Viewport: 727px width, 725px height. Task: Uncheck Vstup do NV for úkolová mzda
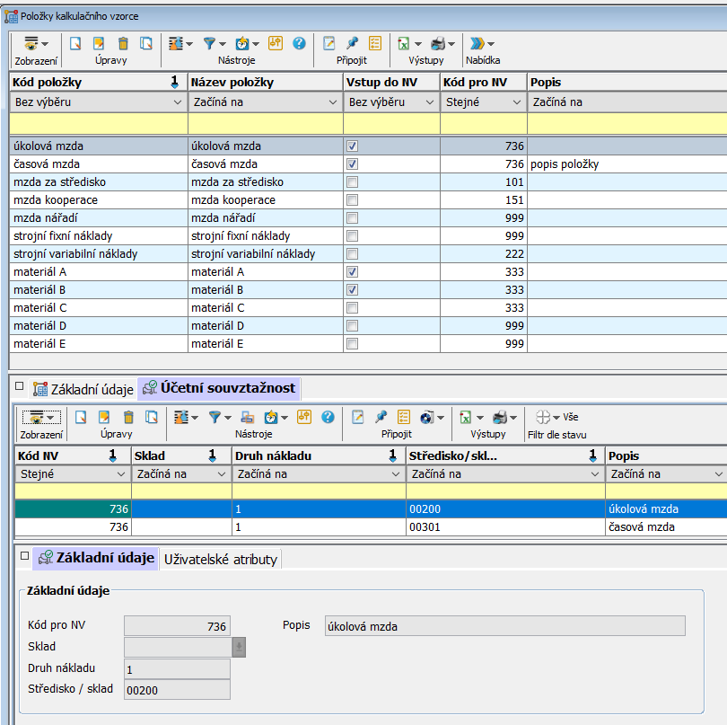point(353,146)
